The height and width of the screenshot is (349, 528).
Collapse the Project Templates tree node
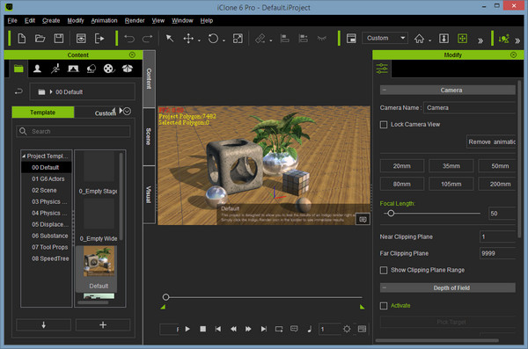pyautogui.click(x=24, y=156)
